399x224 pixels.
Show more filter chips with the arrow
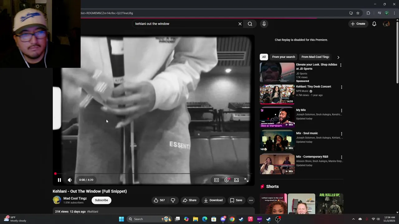coord(338,57)
